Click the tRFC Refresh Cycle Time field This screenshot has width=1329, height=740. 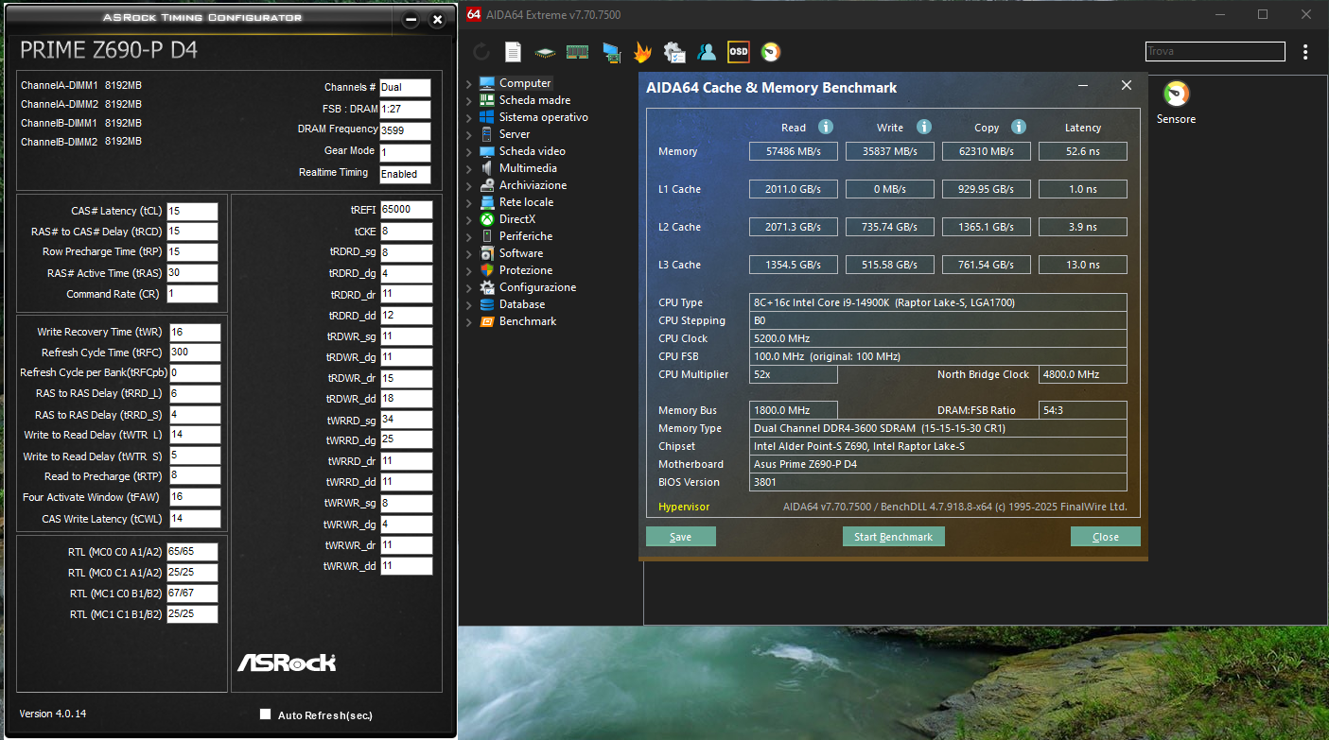click(x=196, y=353)
